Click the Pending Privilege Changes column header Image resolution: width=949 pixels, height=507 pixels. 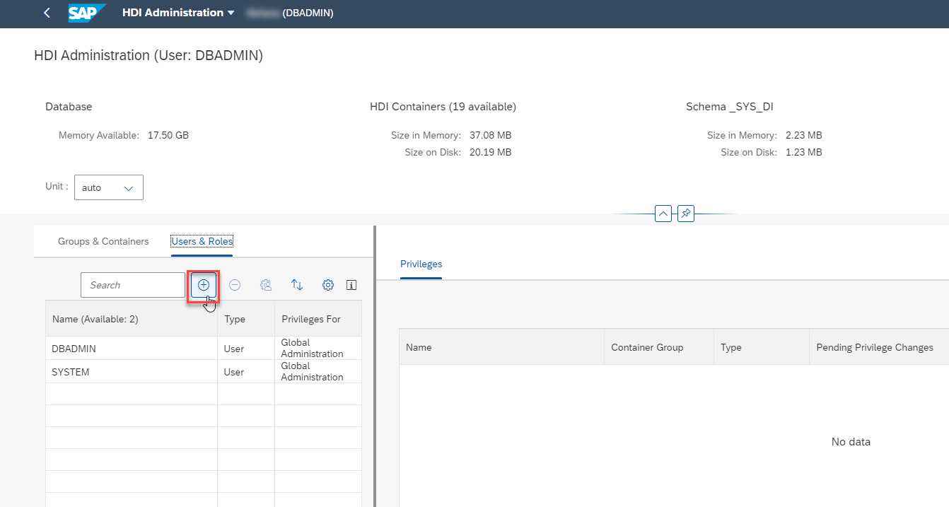point(879,347)
